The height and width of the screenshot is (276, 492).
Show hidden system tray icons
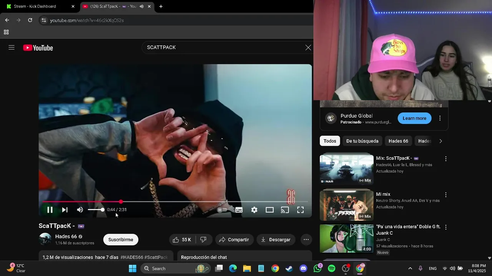[x=410, y=268]
